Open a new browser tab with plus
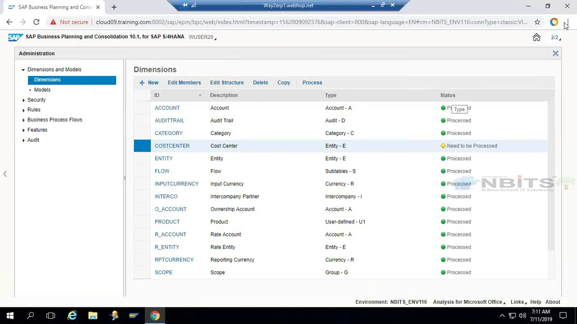577x324 pixels. pyautogui.click(x=114, y=7)
